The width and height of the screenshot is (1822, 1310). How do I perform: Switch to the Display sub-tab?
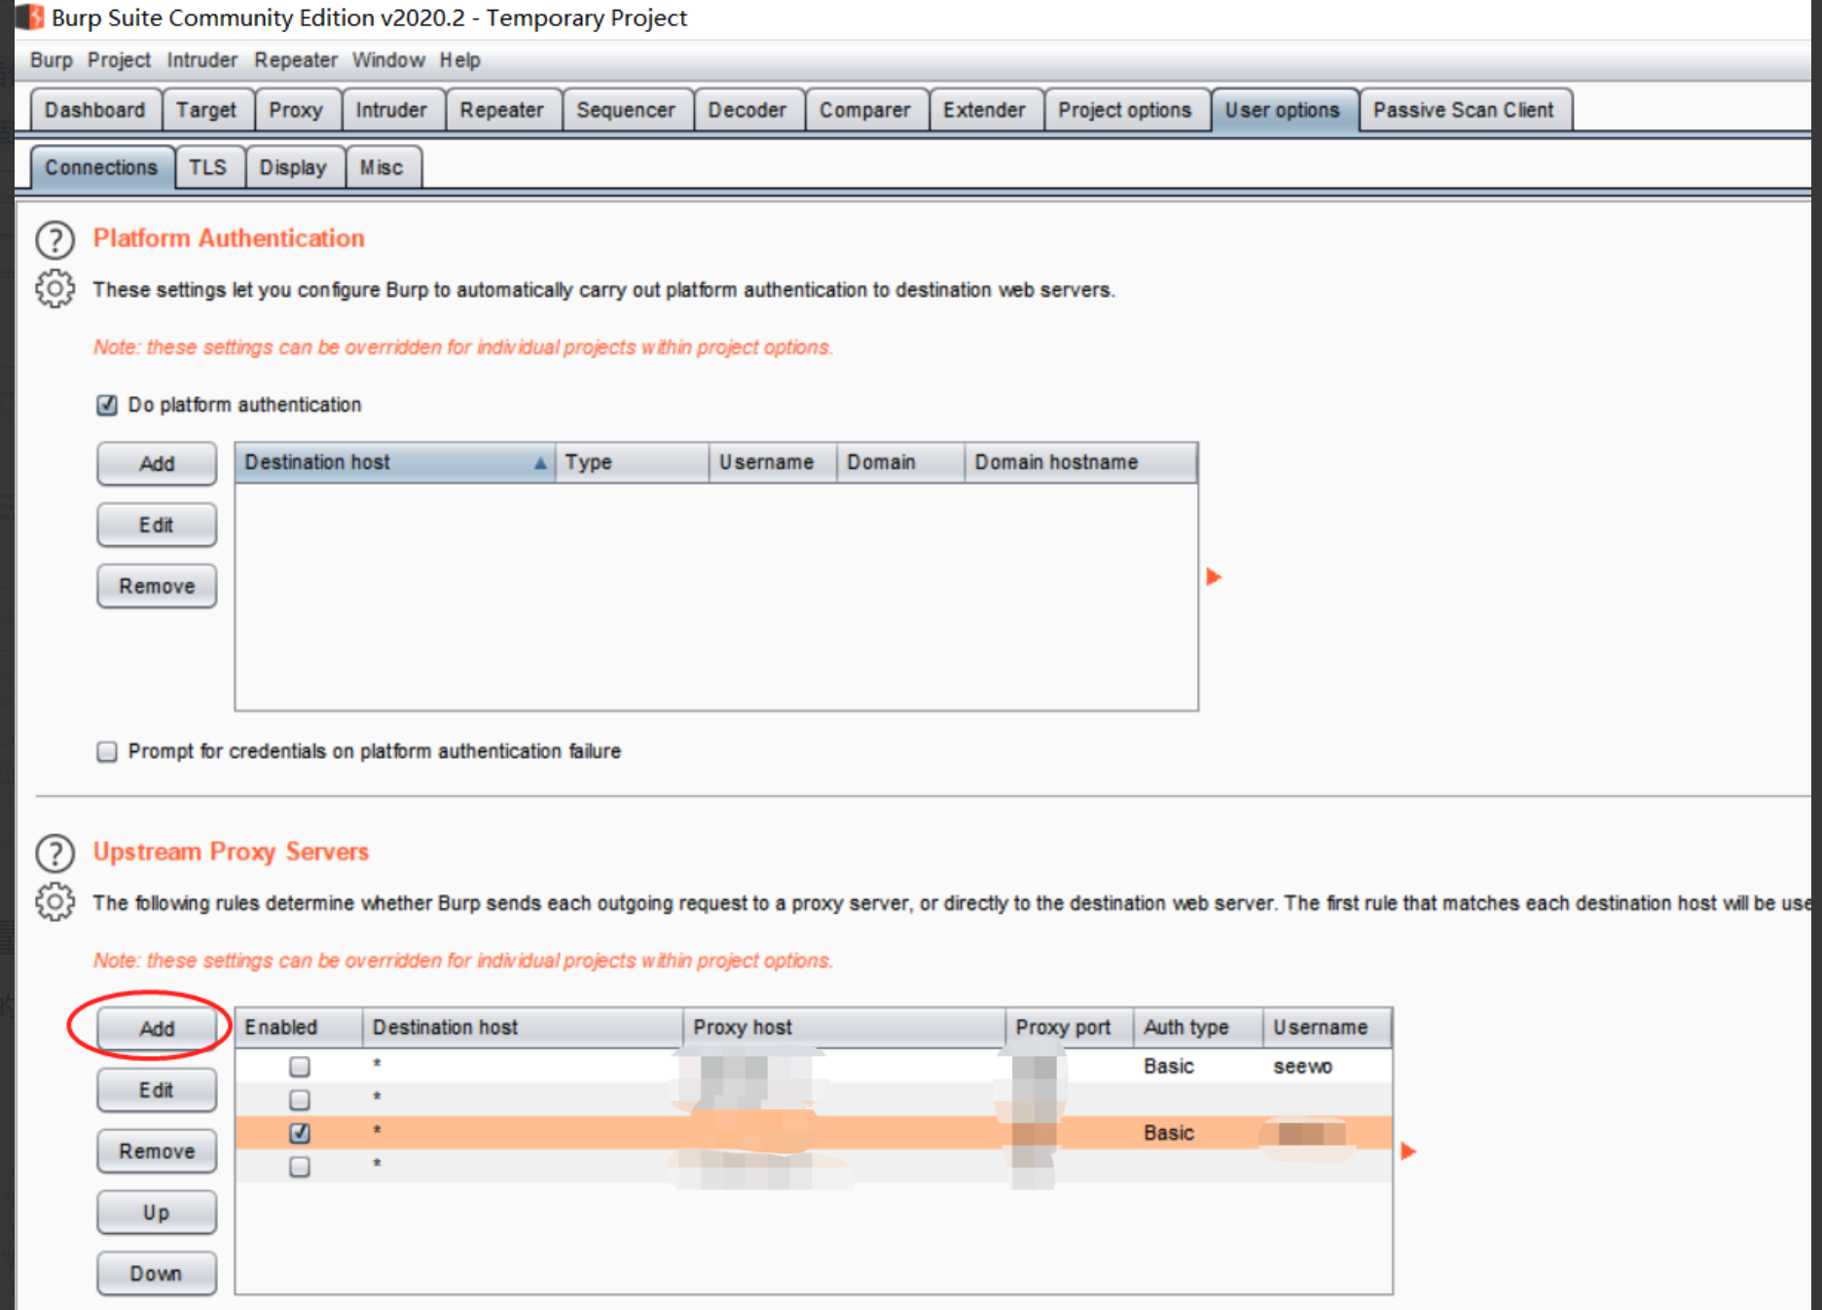293,167
